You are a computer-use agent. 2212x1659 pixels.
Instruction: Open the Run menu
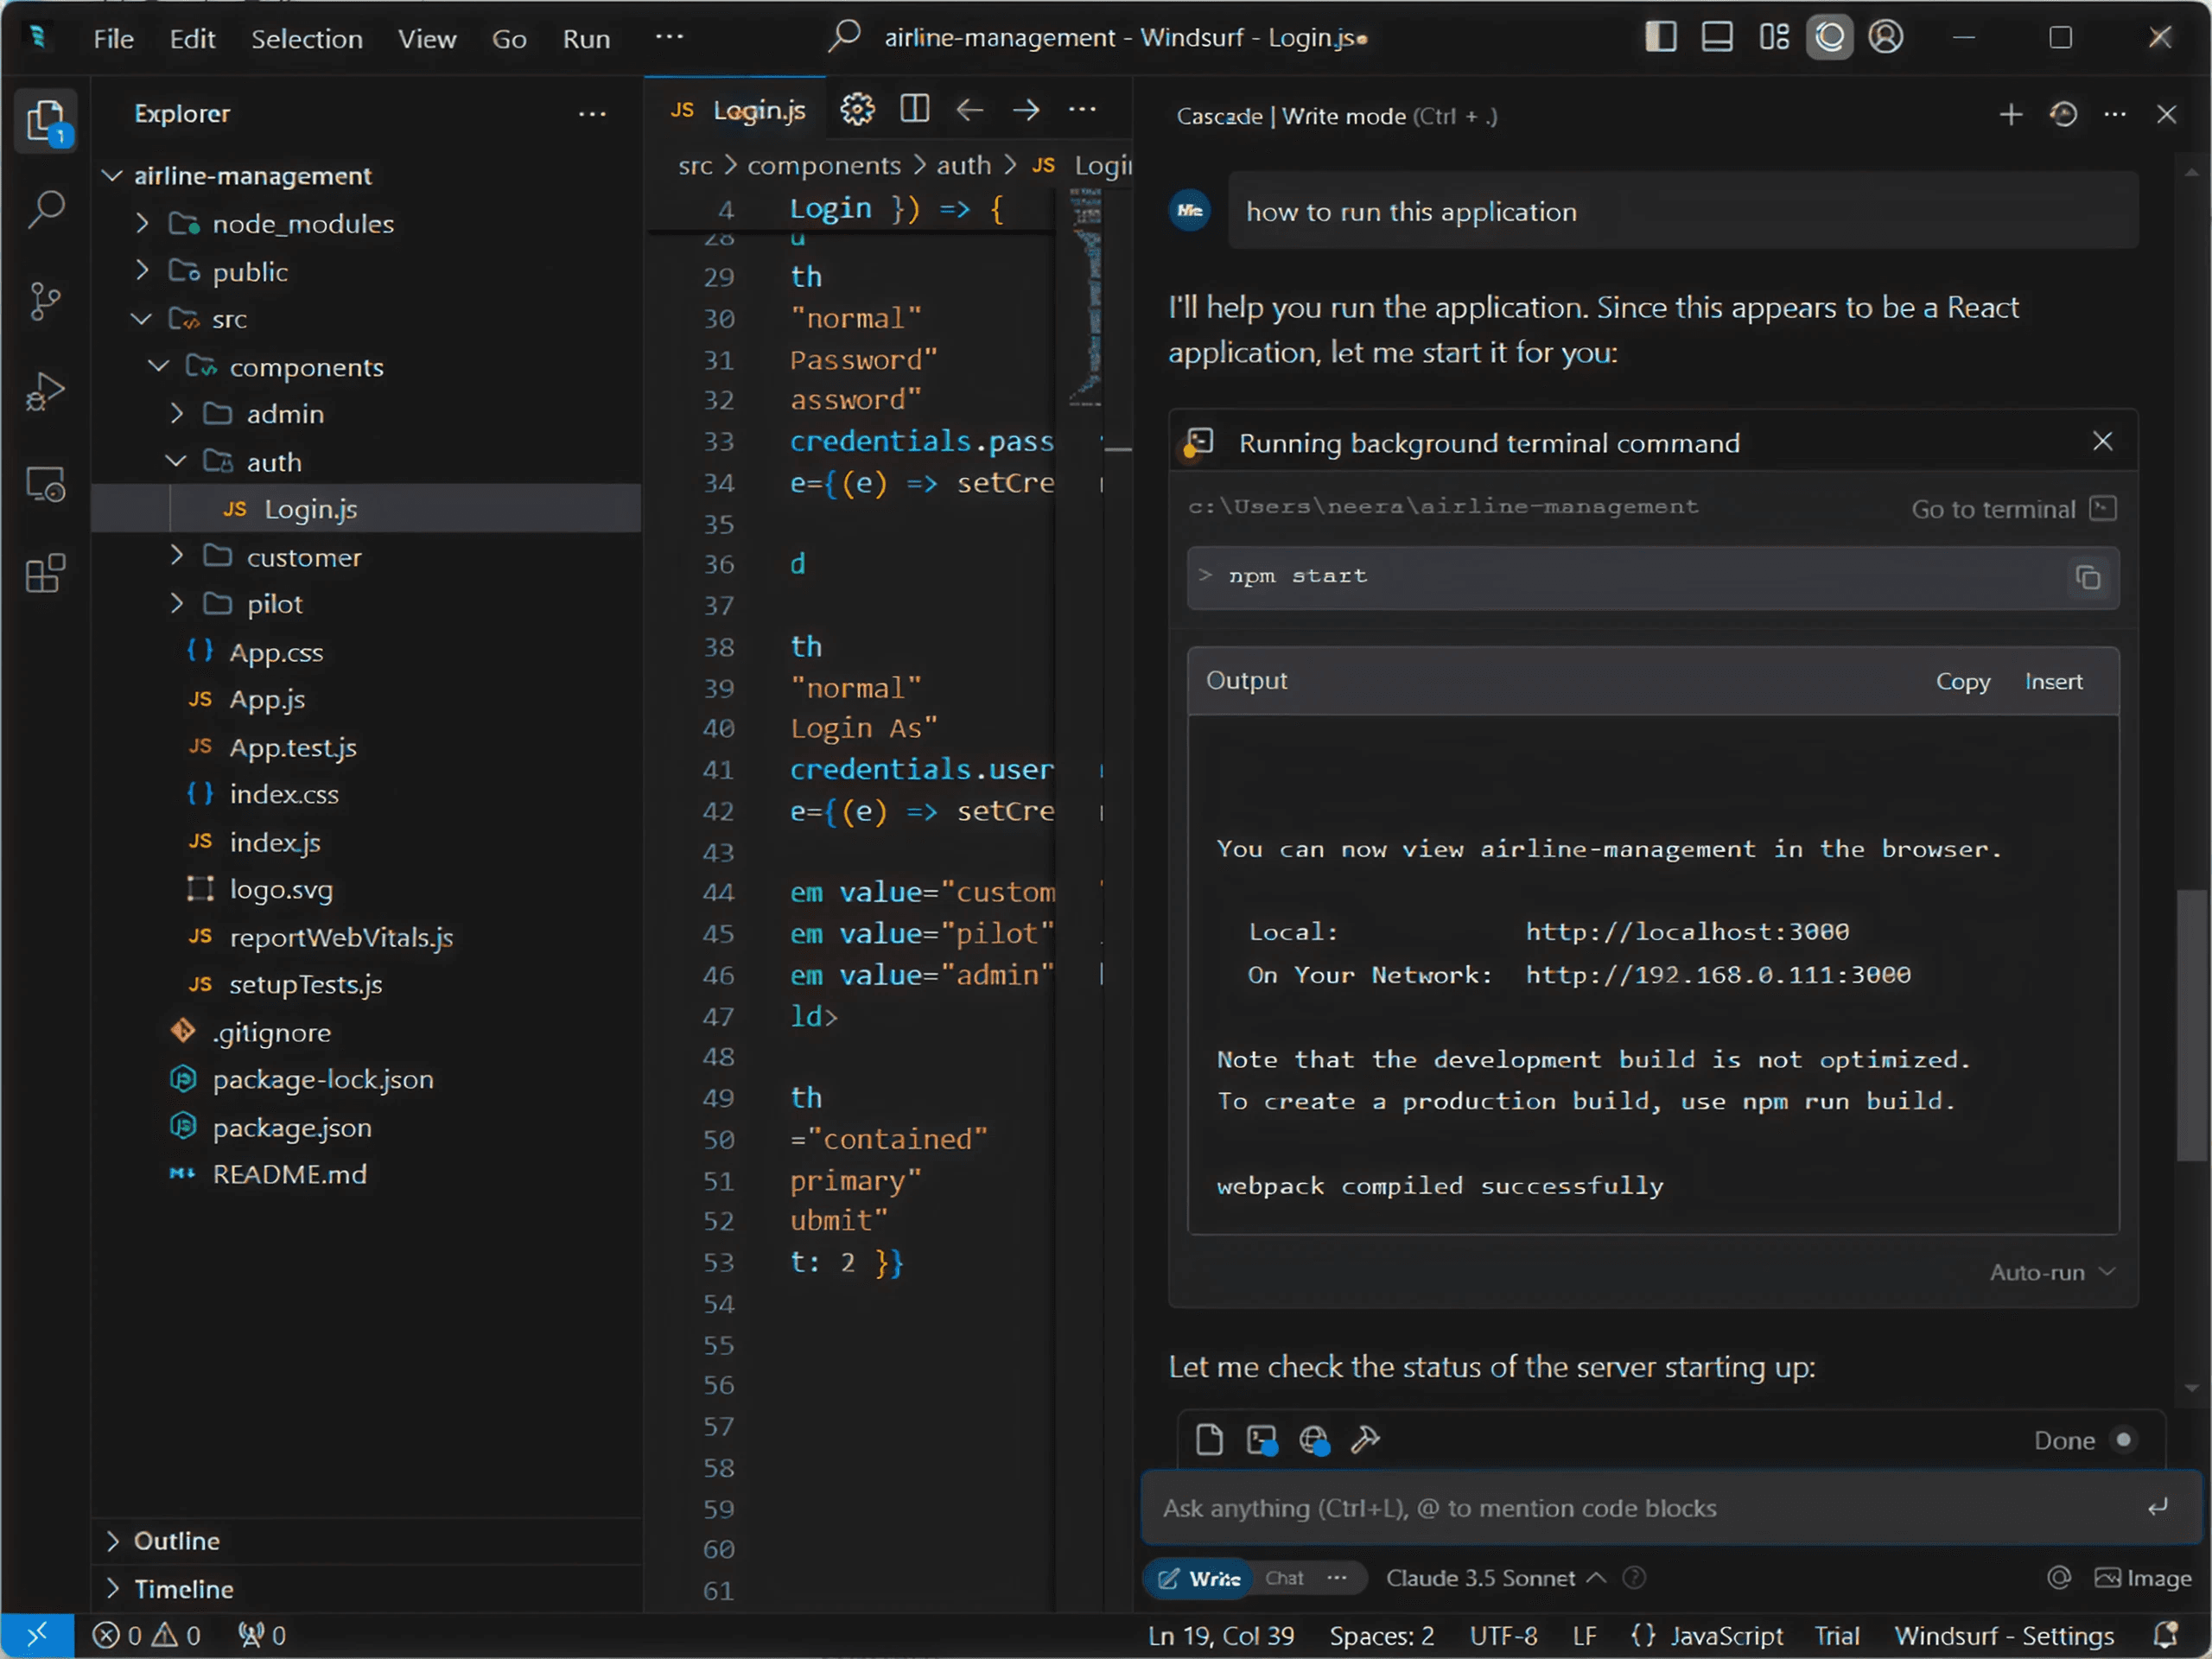[x=586, y=38]
